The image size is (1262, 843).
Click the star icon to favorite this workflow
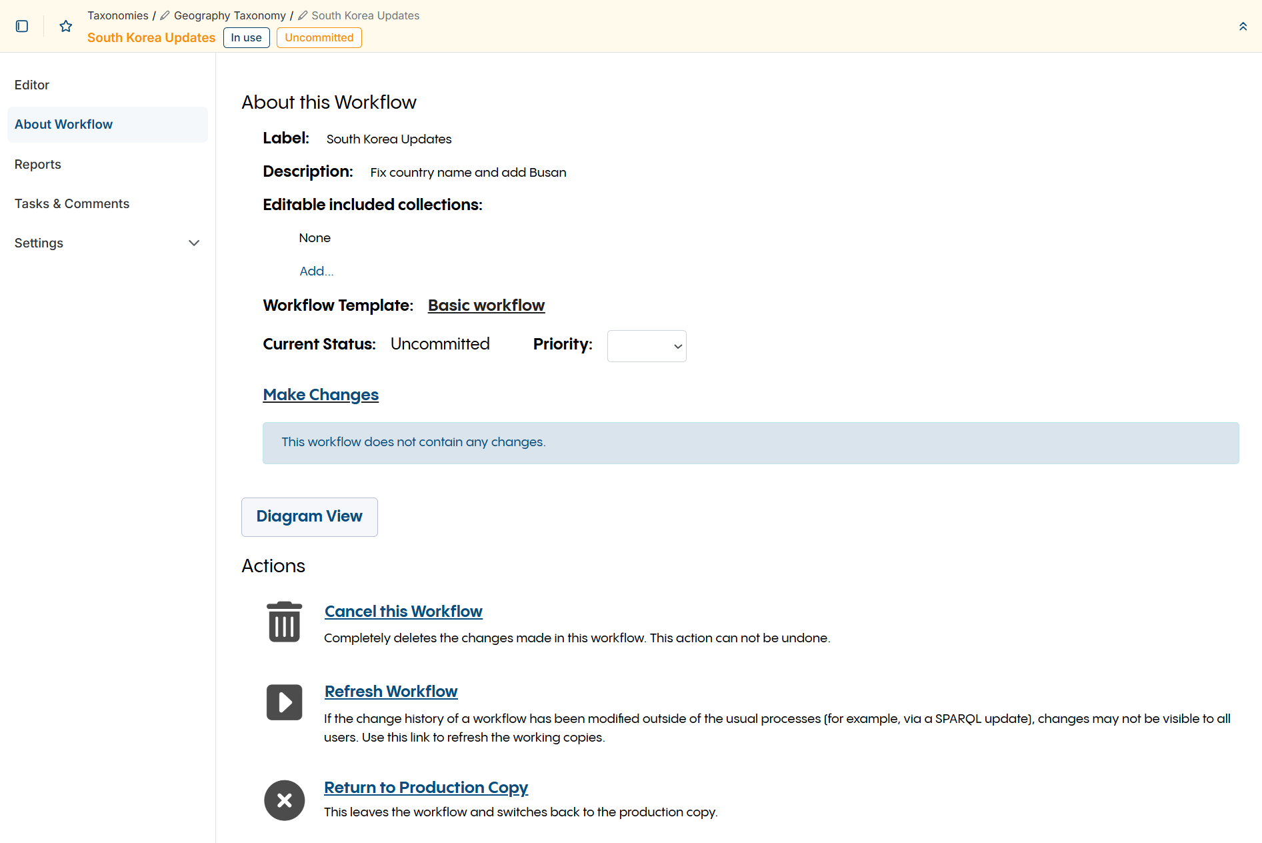pos(65,26)
